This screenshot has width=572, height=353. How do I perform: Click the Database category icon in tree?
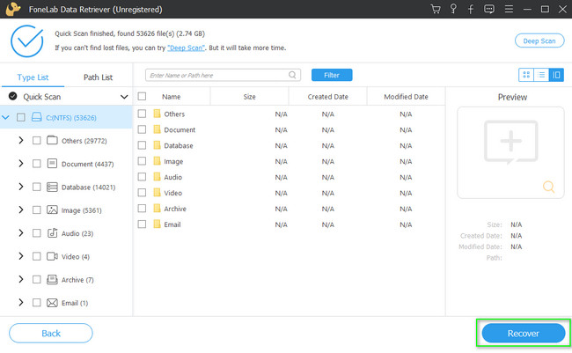coord(52,187)
